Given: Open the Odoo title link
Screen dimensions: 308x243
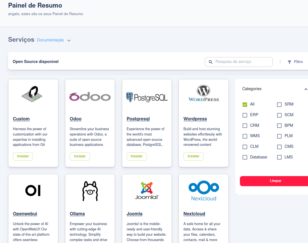Looking at the screenshot, I should (x=76, y=119).
